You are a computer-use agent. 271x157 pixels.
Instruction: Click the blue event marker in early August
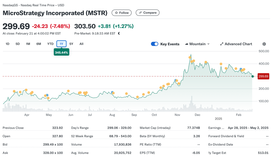112,92
